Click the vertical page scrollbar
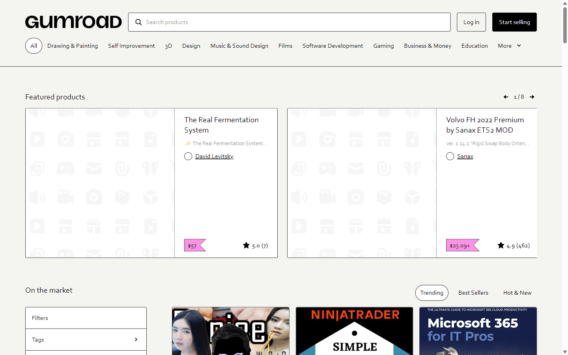 (x=565, y=24)
